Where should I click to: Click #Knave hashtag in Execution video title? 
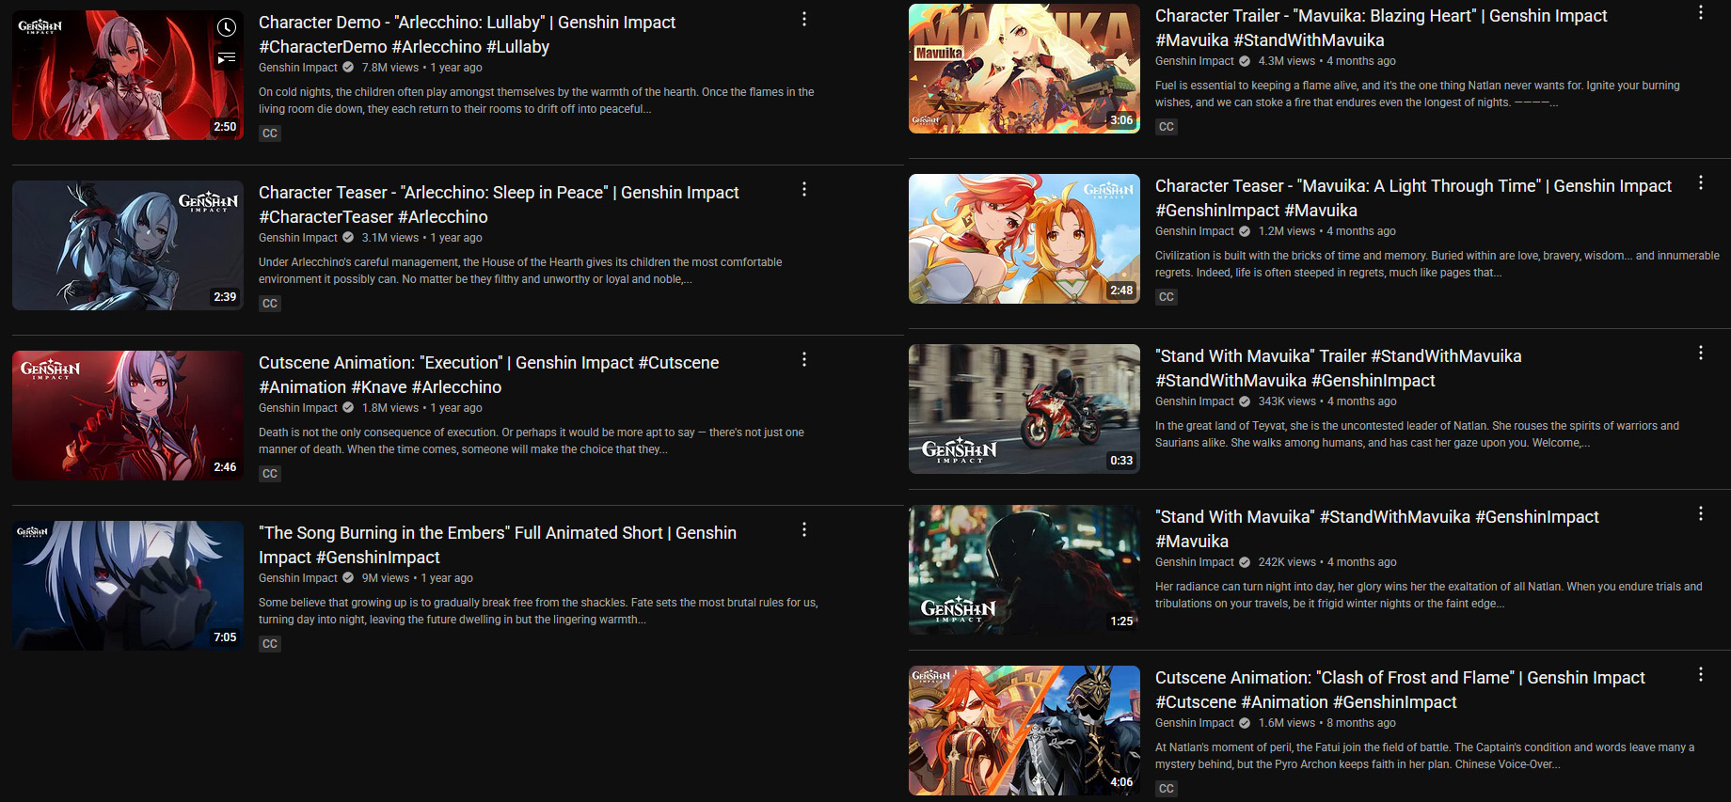[379, 387]
